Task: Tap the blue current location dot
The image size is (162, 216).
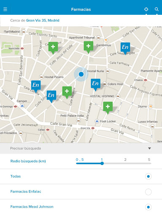Action: [81, 74]
